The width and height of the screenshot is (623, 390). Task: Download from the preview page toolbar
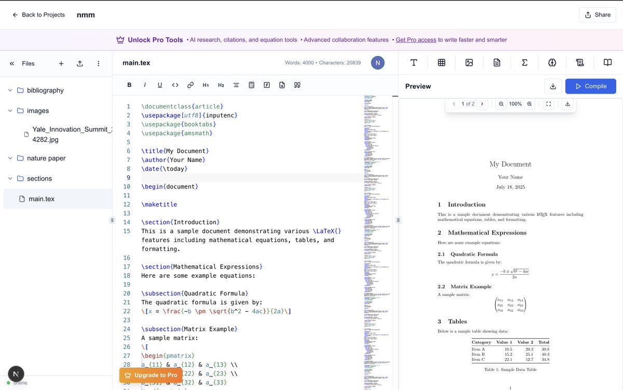[x=567, y=104]
